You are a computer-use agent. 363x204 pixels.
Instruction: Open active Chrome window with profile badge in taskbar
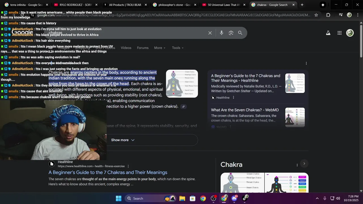coord(224,198)
